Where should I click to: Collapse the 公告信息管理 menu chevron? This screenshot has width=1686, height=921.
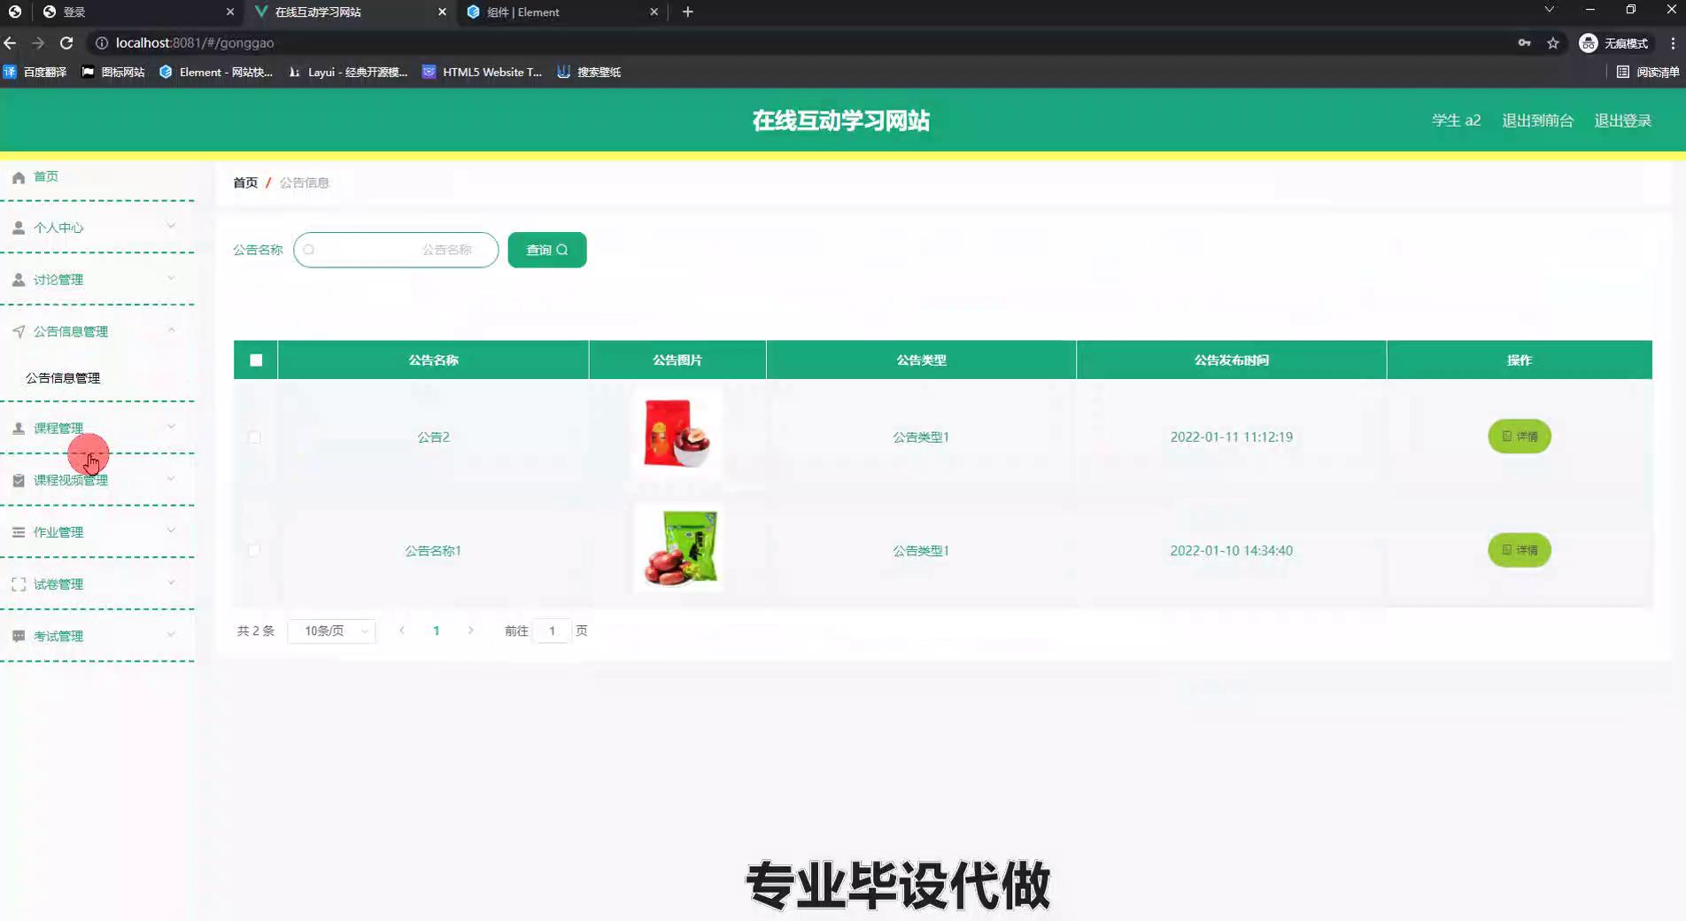171,331
